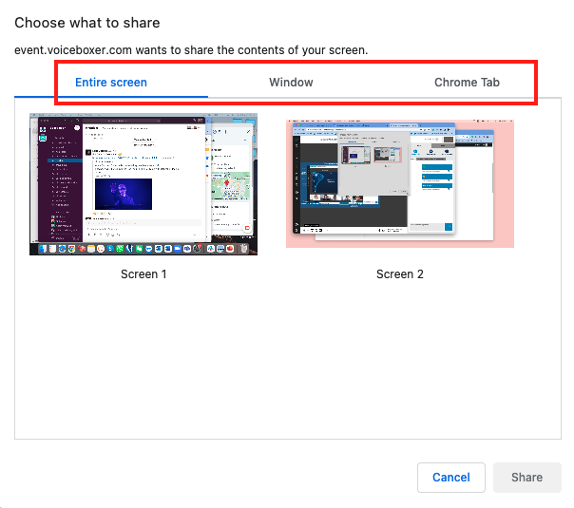
Task: Click the Share button
Action: [526, 478]
